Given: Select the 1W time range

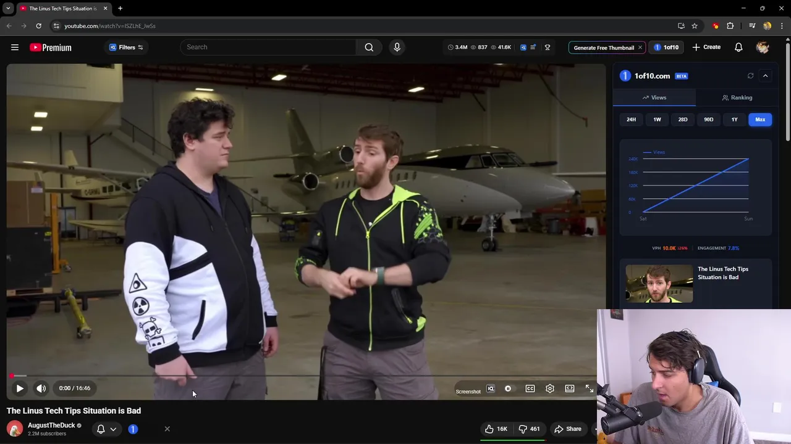Looking at the screenshot, I should 657,120.
